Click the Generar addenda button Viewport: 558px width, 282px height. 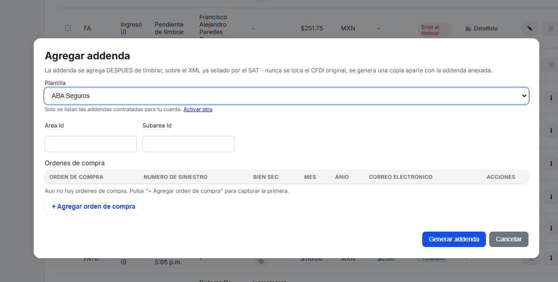pyautogui.click(x=454, y=239)
